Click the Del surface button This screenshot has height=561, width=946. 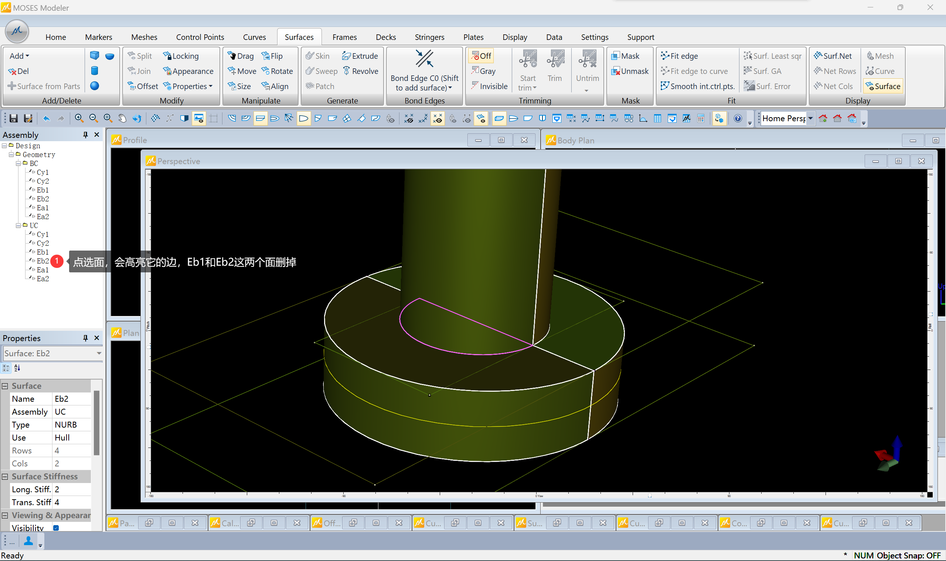click(19, 71)
